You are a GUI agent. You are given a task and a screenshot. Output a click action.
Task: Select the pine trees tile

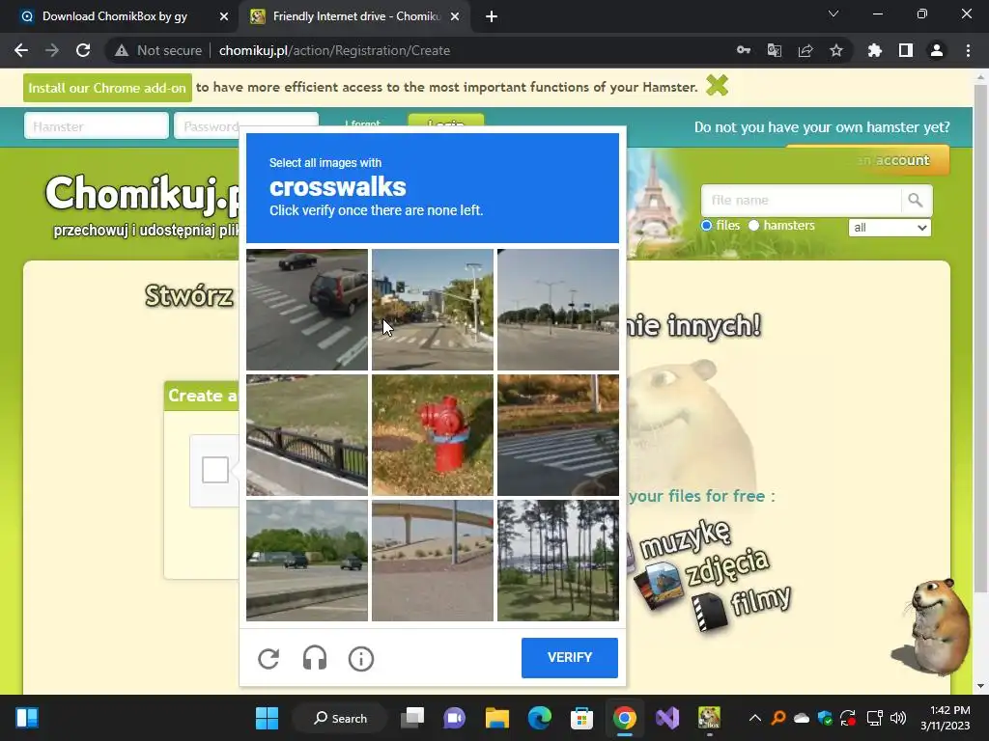click(x=557, y=561)
